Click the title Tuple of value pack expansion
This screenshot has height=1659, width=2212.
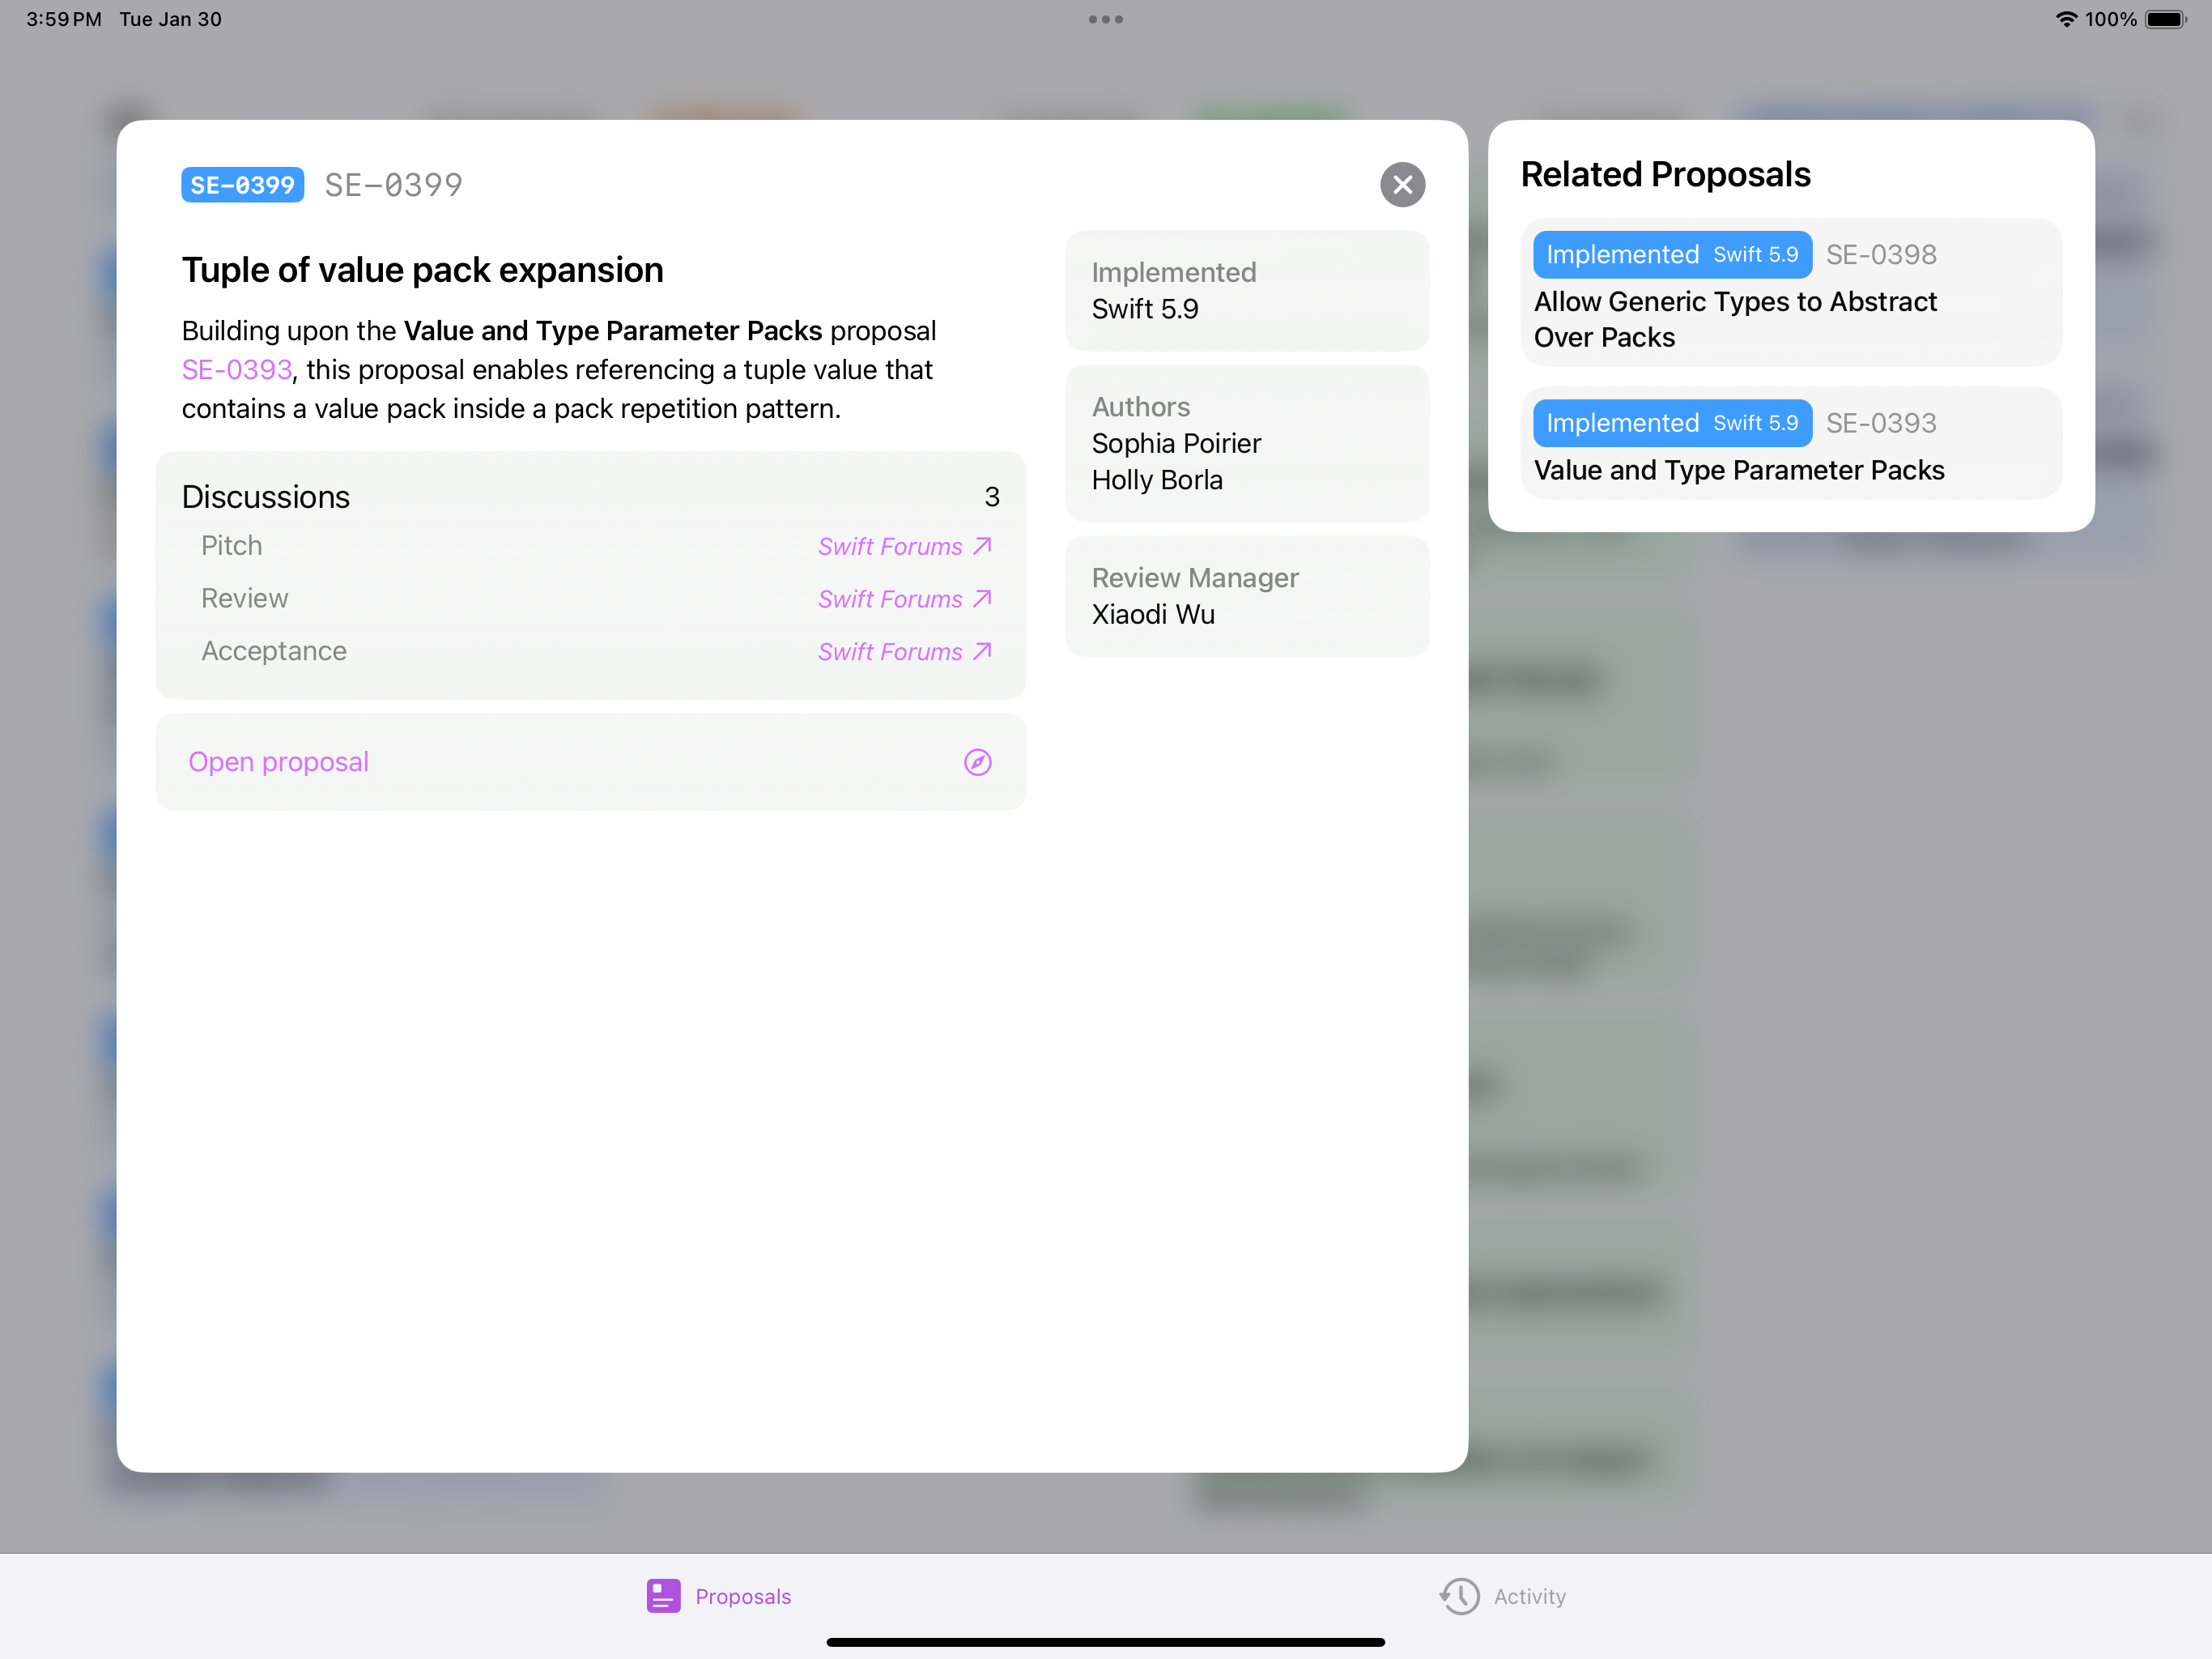coord(422,271)
